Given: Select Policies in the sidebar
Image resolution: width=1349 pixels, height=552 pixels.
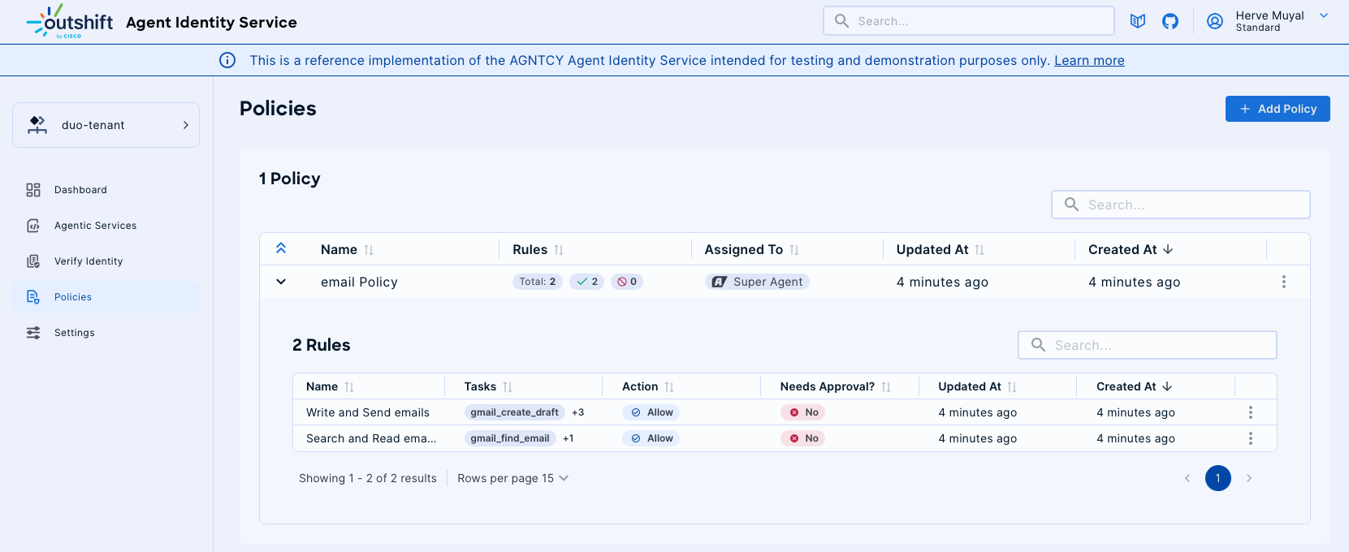Looking at the screenshot, I should 106,297.
